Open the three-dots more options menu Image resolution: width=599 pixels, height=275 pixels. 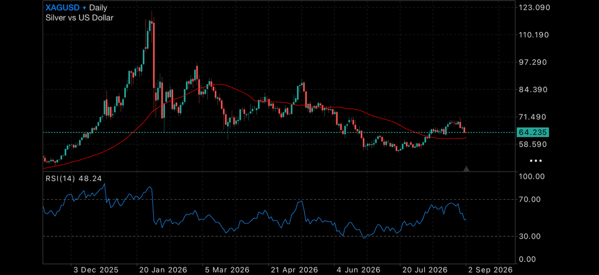(x=536, y=161)
